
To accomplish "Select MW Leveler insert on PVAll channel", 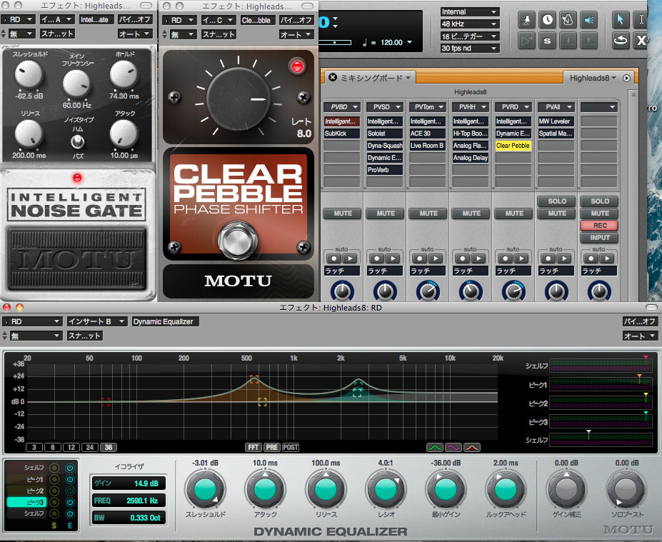I will click(556, 121).
